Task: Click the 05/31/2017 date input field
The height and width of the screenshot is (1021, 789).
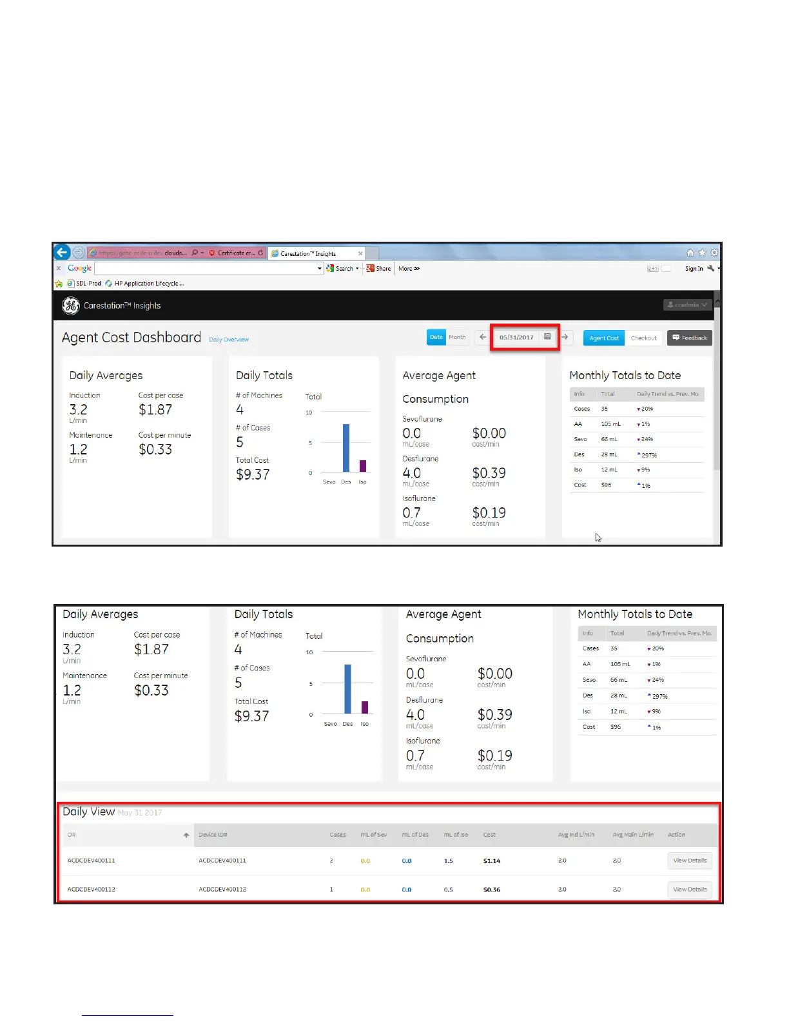Action: point(517,337)
